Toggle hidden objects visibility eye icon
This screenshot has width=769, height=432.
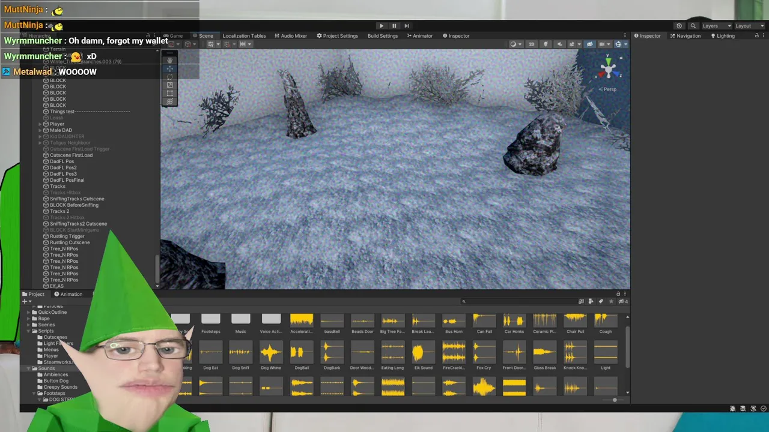(x=589, y=44)
